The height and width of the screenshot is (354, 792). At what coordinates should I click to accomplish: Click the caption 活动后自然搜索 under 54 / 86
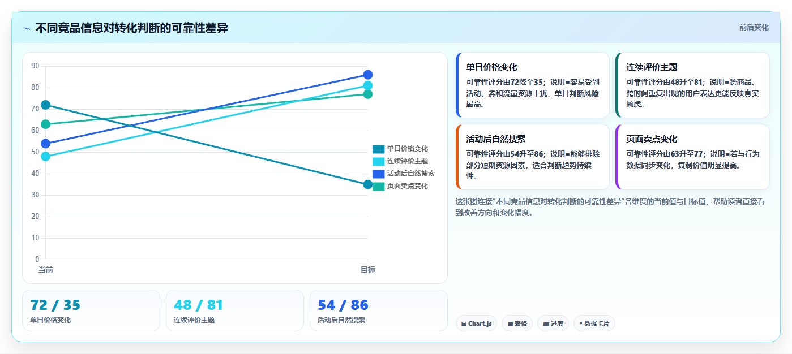tap(342, 320)
